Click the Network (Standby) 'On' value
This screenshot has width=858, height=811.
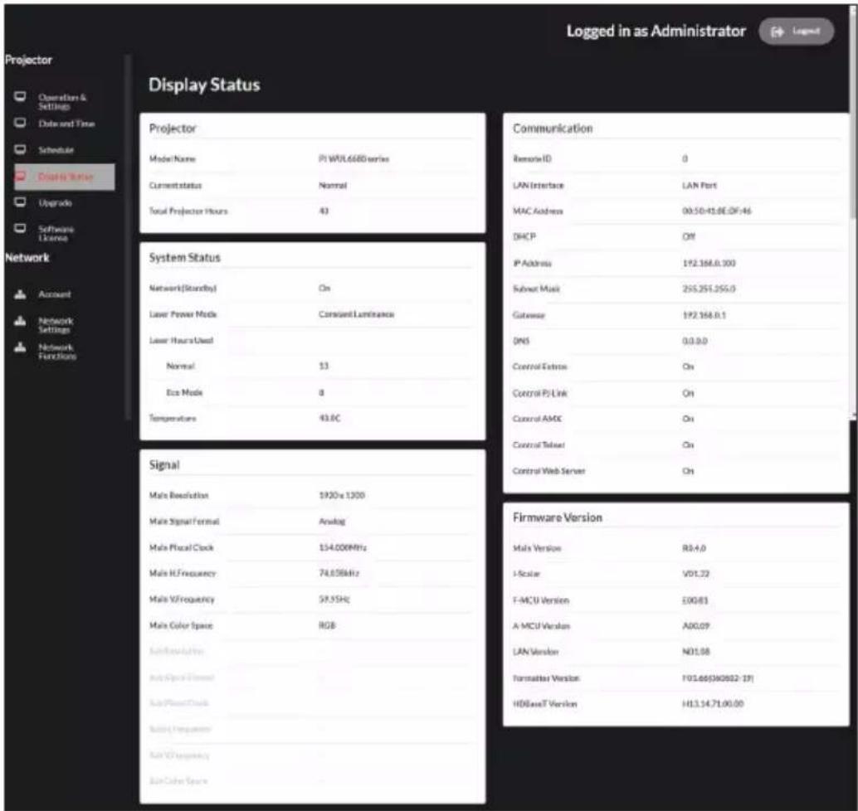point(324,289)
